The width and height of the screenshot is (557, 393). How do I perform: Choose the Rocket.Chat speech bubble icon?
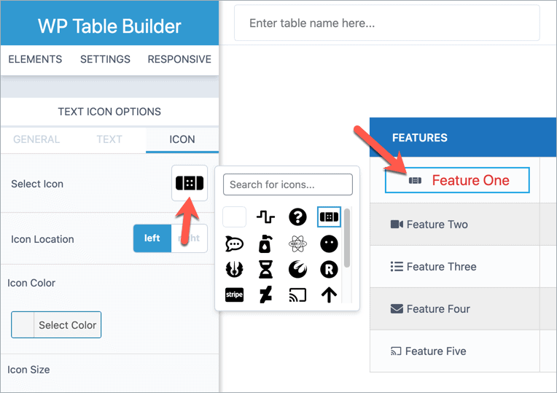click(234, 244)
